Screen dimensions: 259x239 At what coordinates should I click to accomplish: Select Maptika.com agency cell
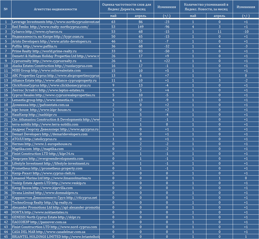(55, 149)
